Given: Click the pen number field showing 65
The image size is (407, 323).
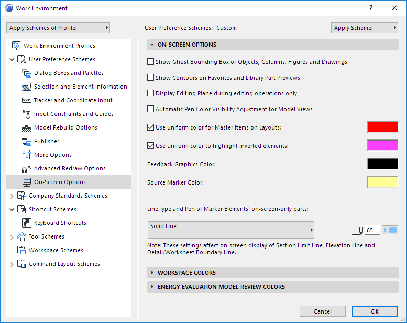Looking at the screenshot, I should [x=372, y=230].
